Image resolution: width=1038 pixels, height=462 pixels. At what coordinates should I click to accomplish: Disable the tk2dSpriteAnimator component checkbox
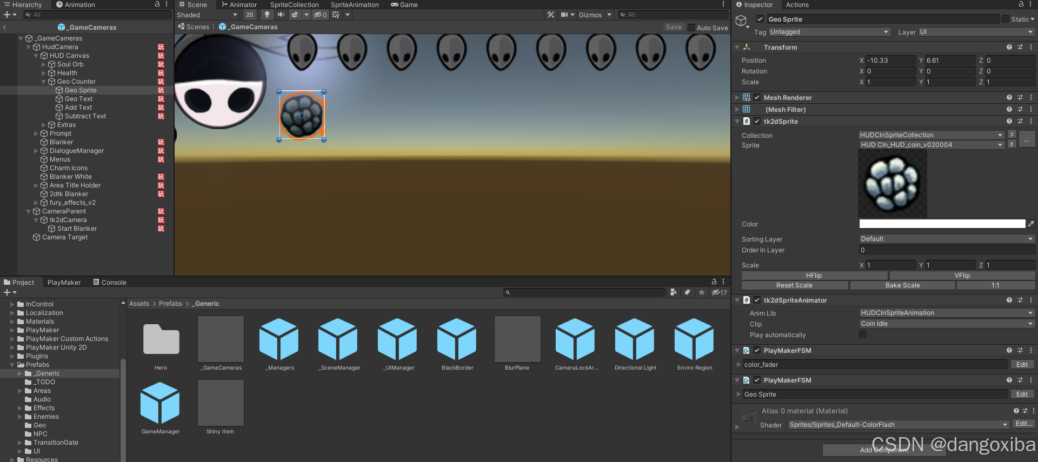tap(757, 300)
